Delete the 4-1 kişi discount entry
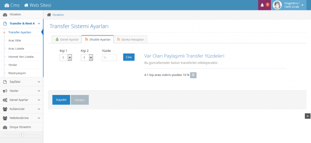 pyautogui.click(x=193, y=75)
